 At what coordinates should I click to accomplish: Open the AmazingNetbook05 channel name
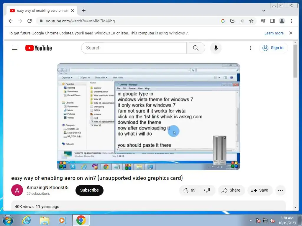click(x=47, y=187)
